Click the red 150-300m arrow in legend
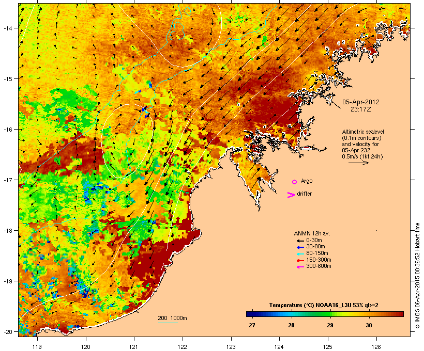Screen dimensions: 424x351 point(300,261)
